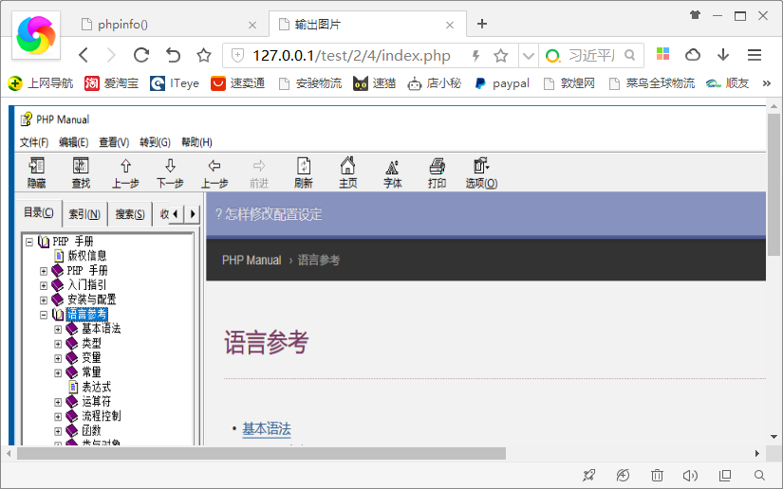Switch to the 索引(N) tab
This screenshot has width=783, height=489.
84,214
